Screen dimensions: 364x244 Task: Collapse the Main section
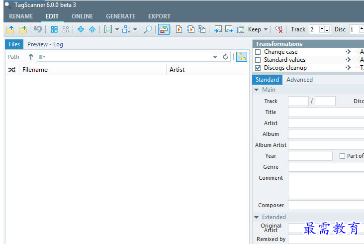click(x=257, y=90)
